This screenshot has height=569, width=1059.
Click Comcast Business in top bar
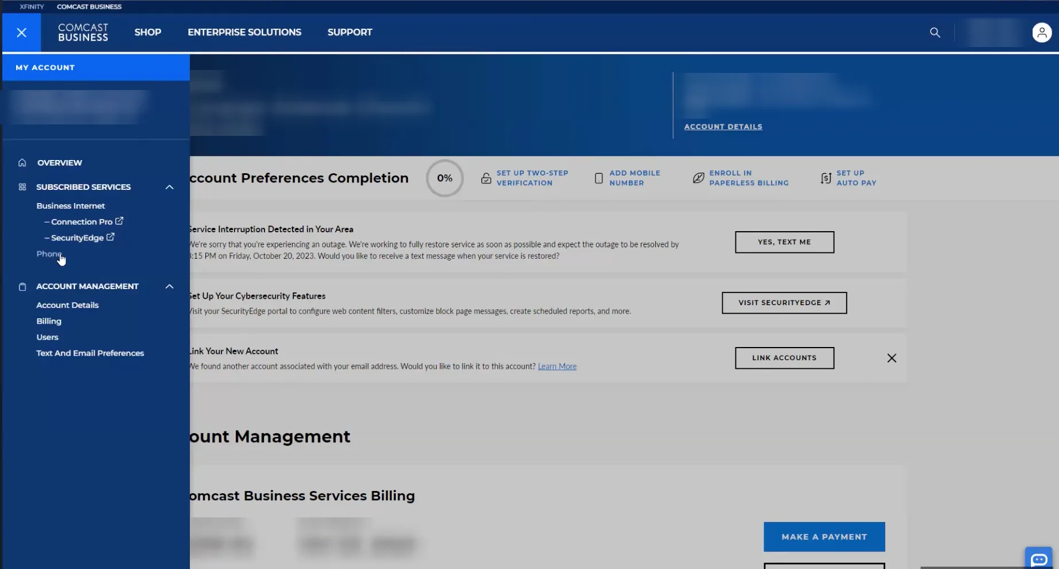[x=89, y=7]
